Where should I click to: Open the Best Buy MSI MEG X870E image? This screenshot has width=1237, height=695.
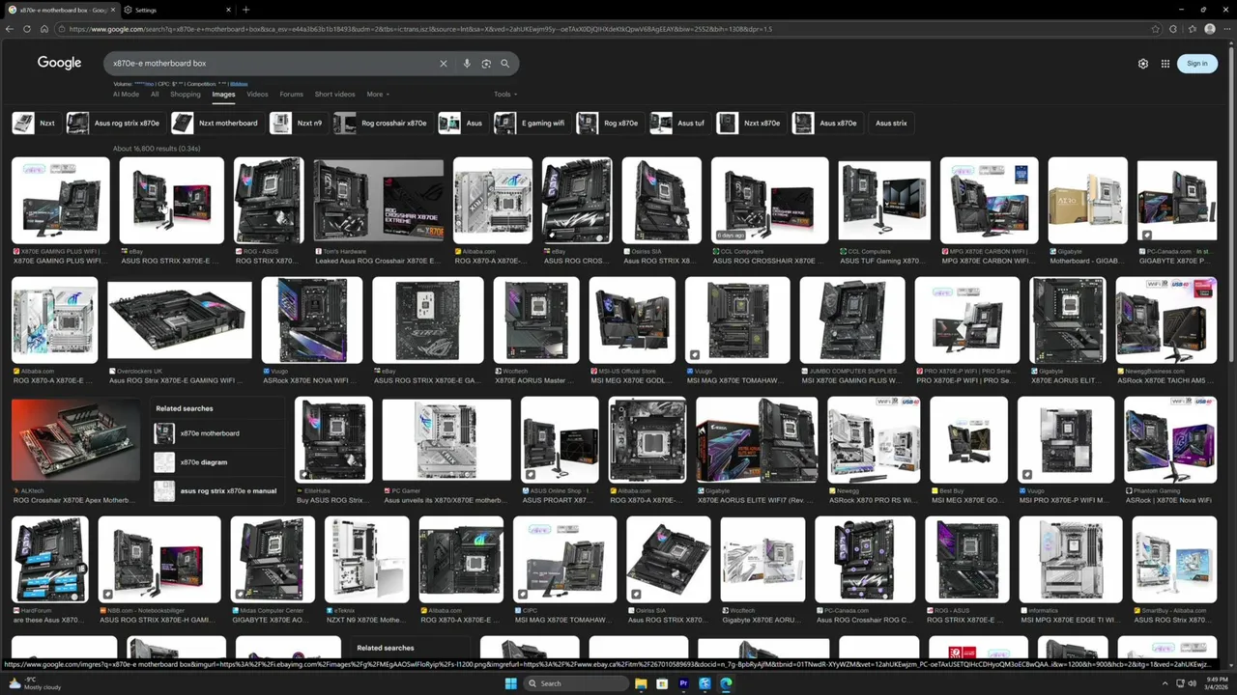(x=968, y=440)
